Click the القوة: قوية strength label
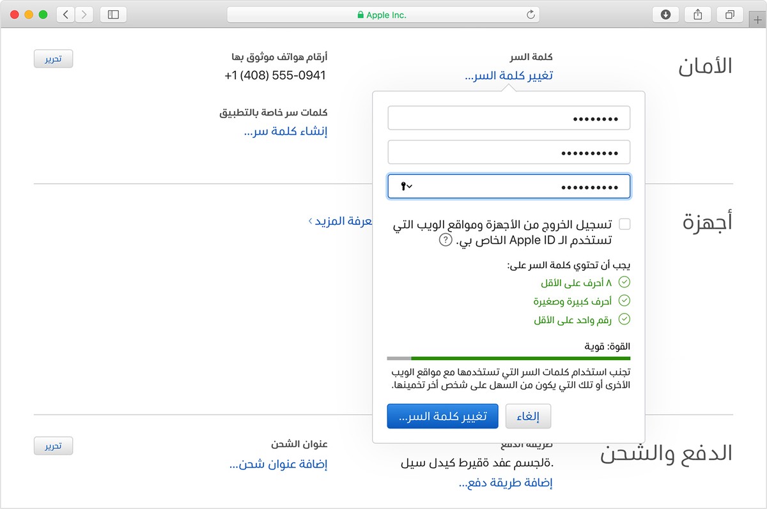767x509 pixels. tap(607, 346)
